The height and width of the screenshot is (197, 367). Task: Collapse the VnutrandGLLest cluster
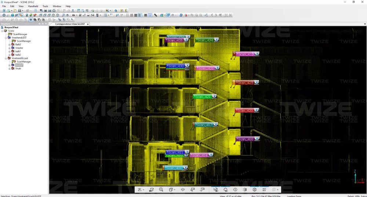tap(6, 58)
